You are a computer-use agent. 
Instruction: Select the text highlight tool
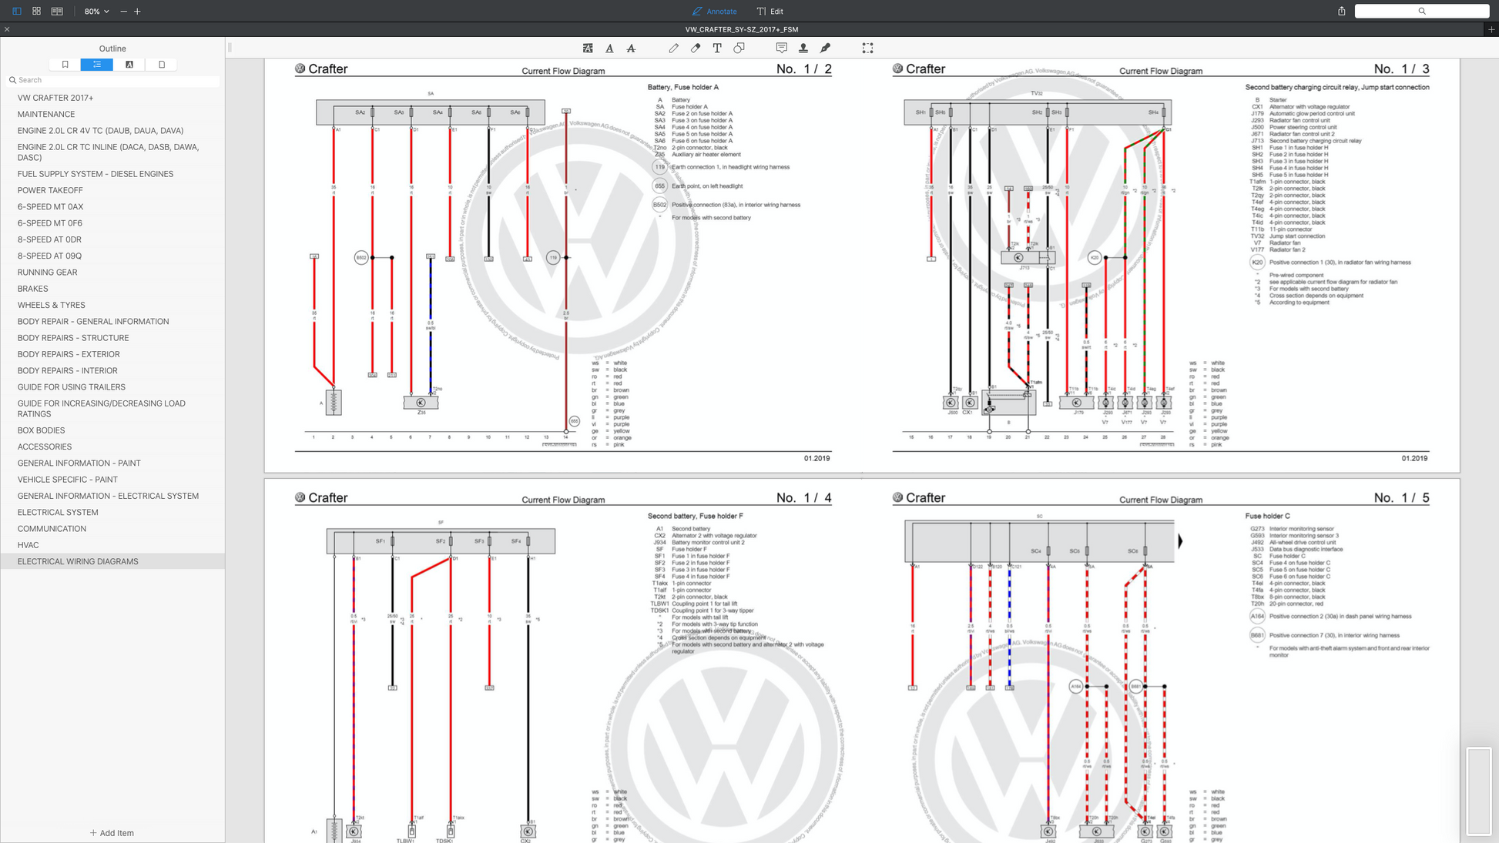coord(588,48)
